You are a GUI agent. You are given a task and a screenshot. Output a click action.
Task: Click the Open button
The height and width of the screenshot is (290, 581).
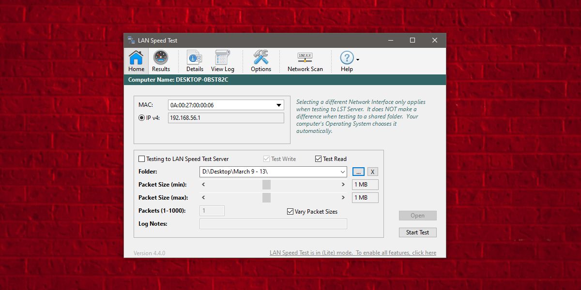[x=418, y=216]
